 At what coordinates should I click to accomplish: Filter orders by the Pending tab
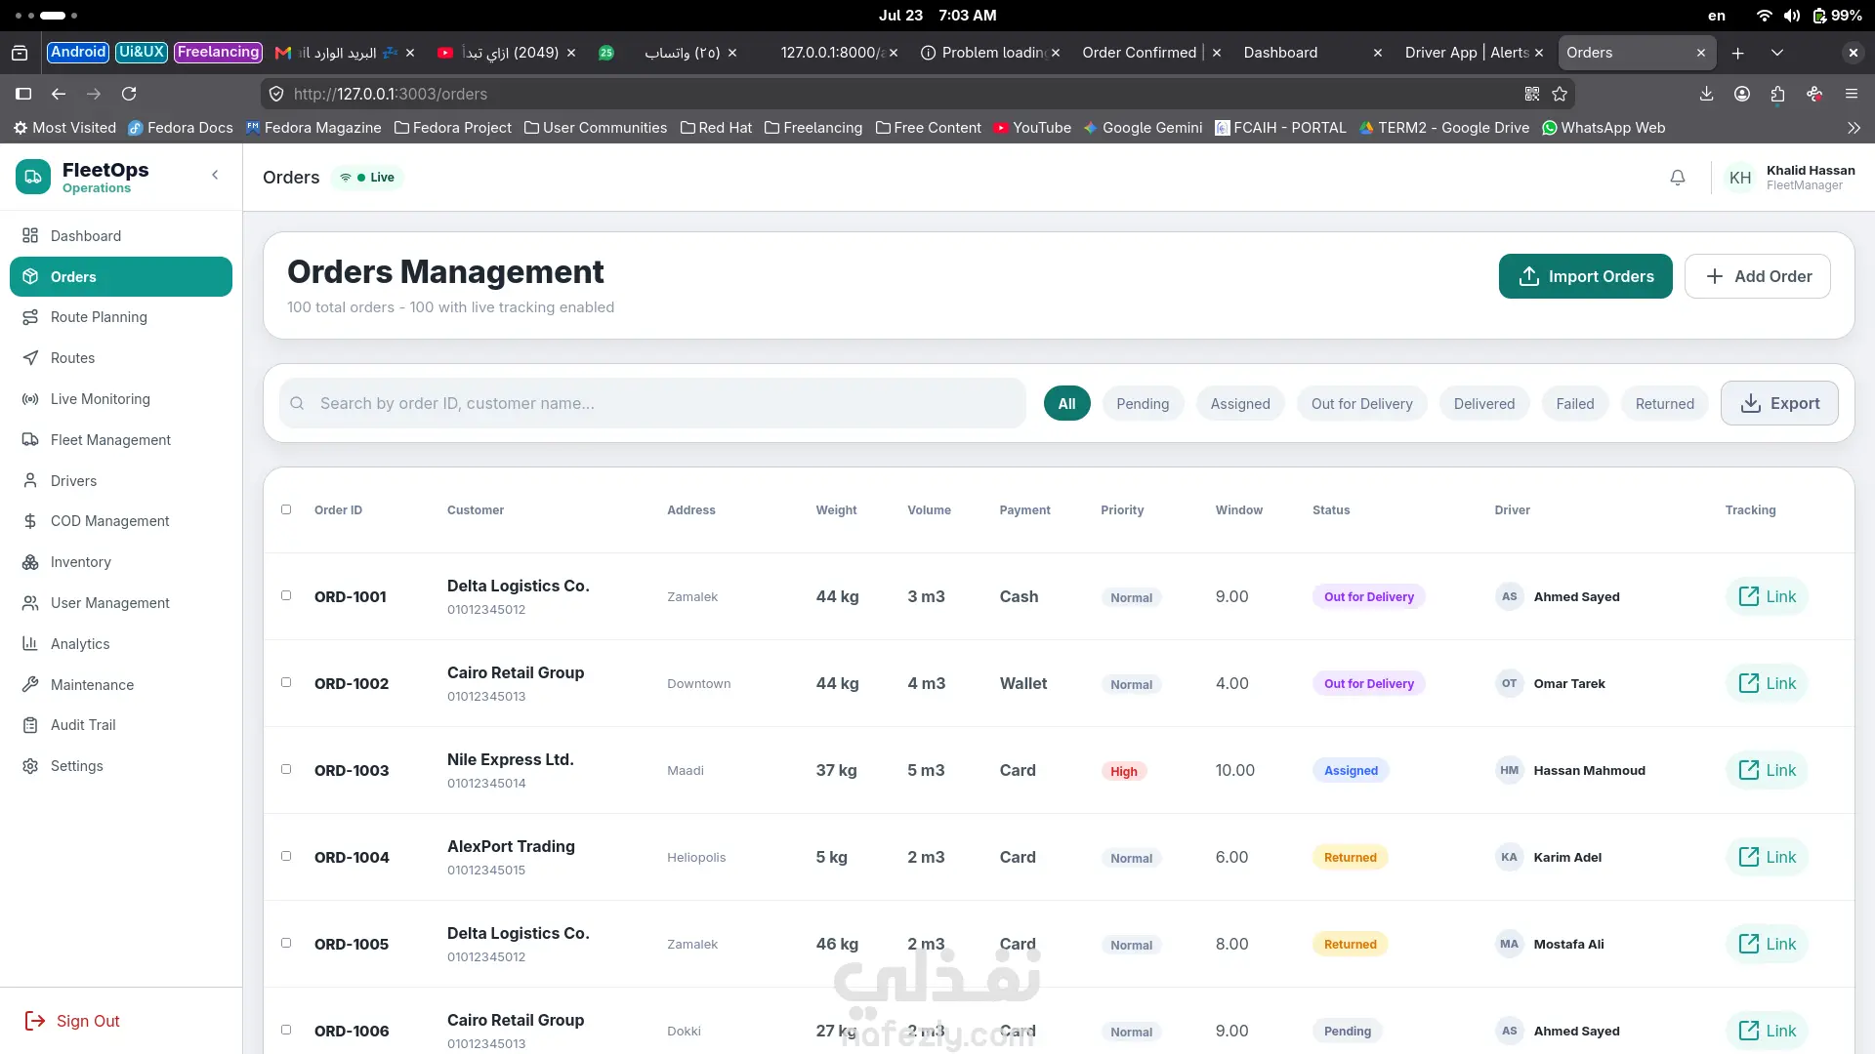pos(1143,404)
